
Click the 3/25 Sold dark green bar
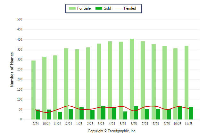(103, 113)
